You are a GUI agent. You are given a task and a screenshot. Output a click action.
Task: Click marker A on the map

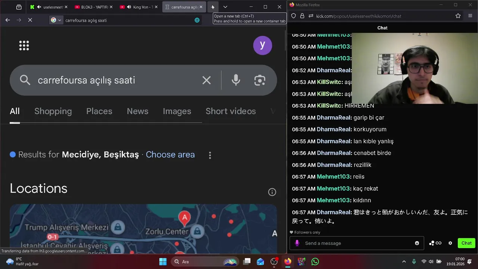184,218
